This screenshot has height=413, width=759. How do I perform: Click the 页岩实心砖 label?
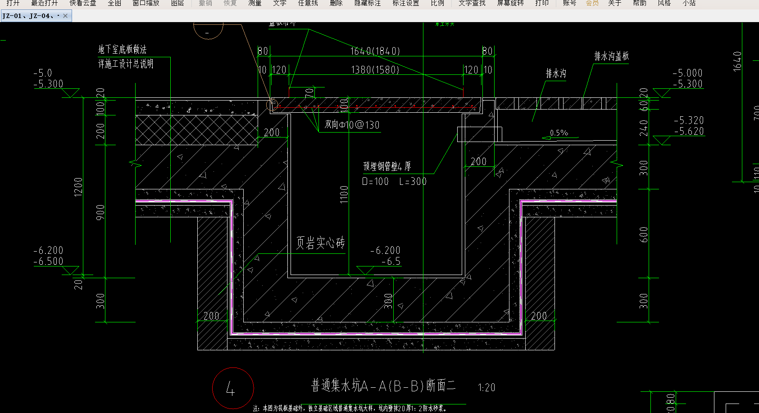(320, 243)
